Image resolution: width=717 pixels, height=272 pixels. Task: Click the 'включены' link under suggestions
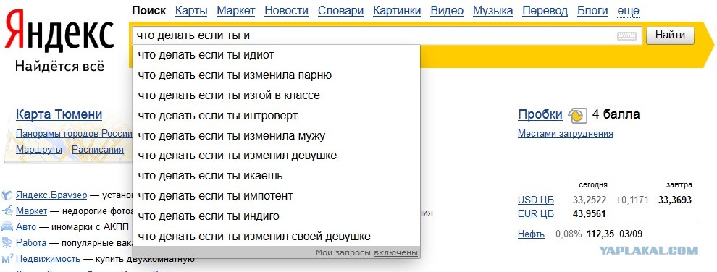[395, 252]
